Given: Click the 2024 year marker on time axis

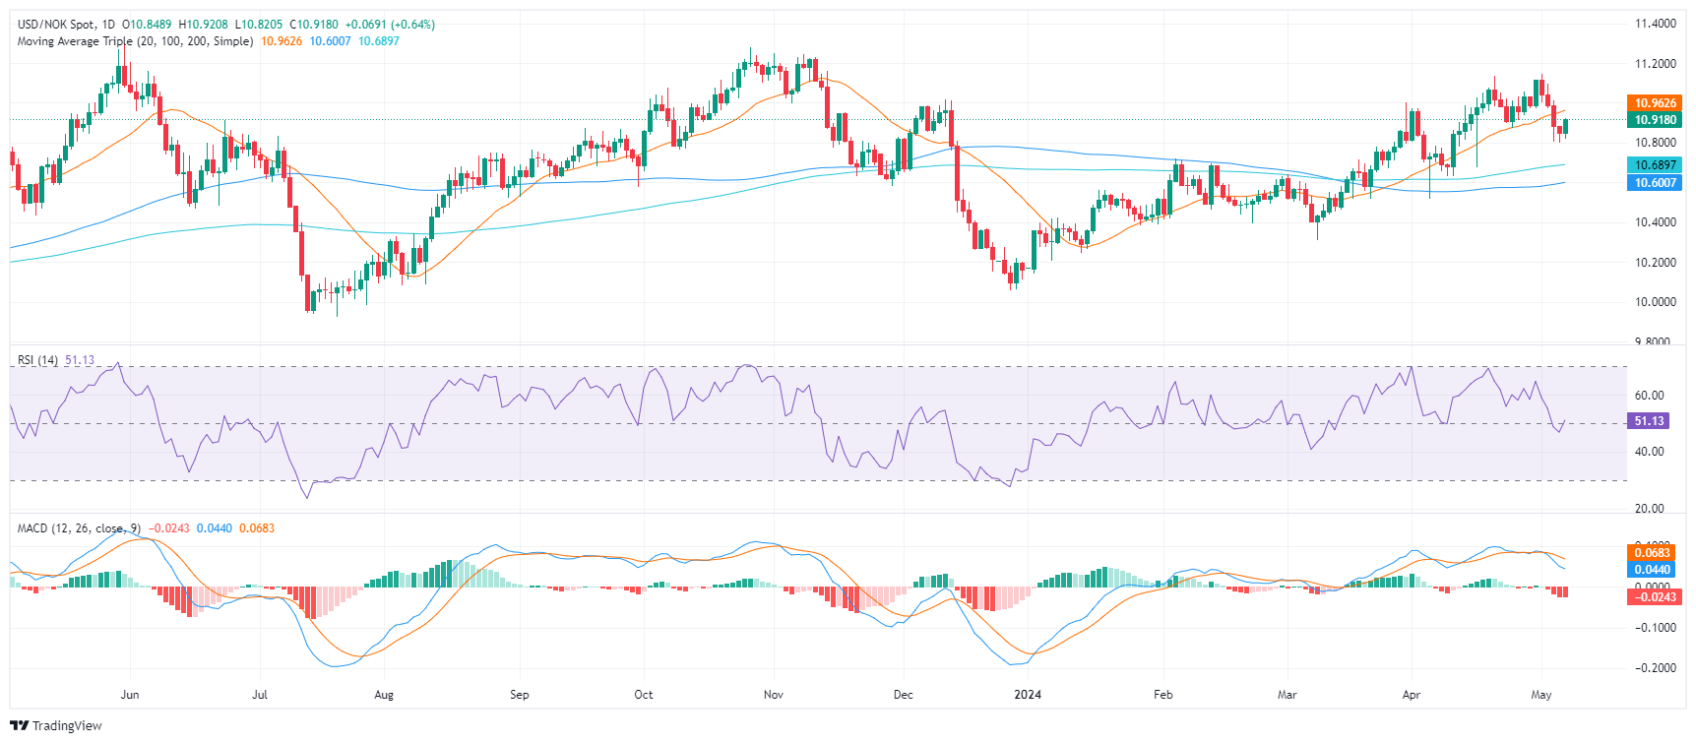Looking at the screenshot, I should [x=1028, y=695].
